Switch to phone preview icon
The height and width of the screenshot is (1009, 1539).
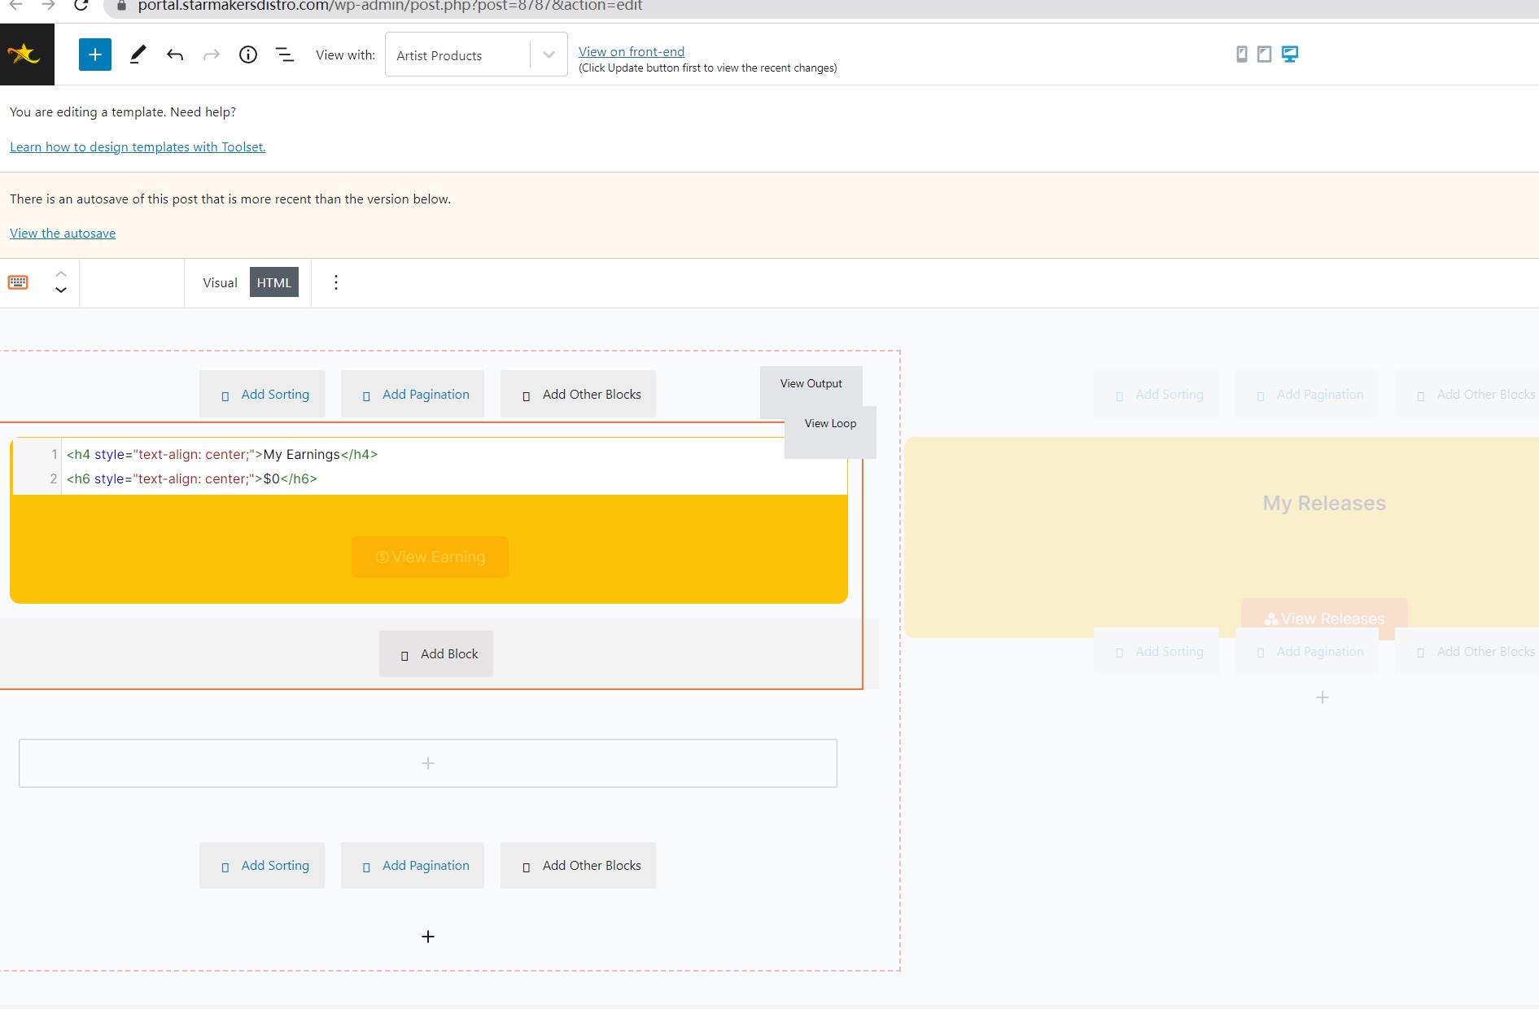(x=1242, y=54)
